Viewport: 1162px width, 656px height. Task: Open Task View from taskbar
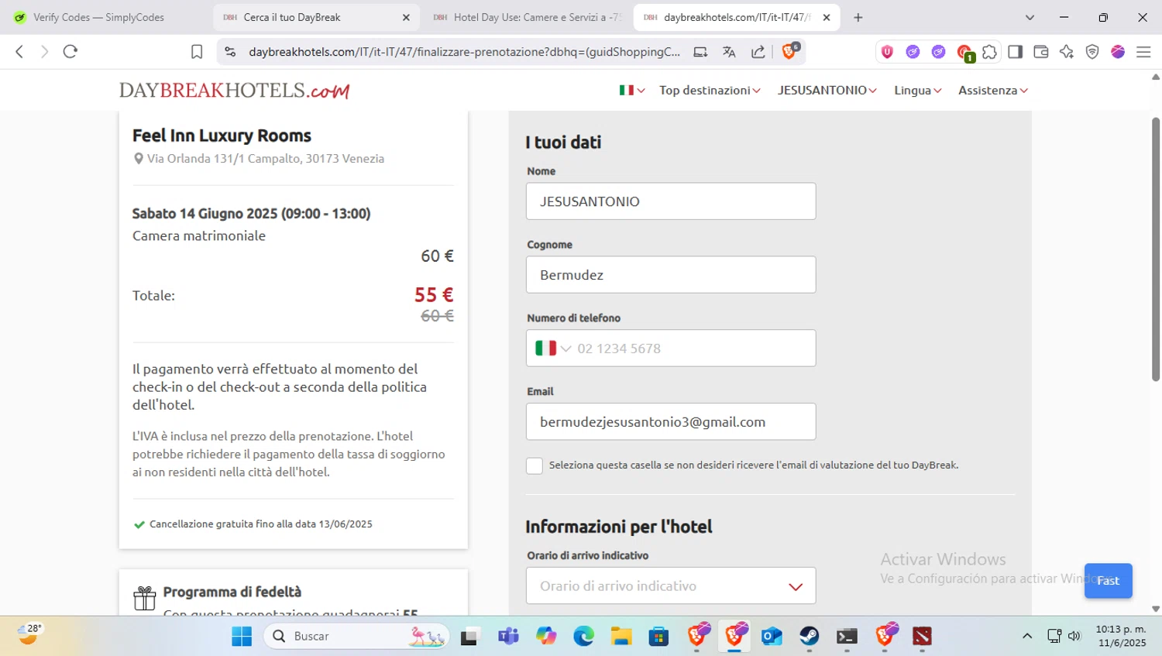coord(469,637)
